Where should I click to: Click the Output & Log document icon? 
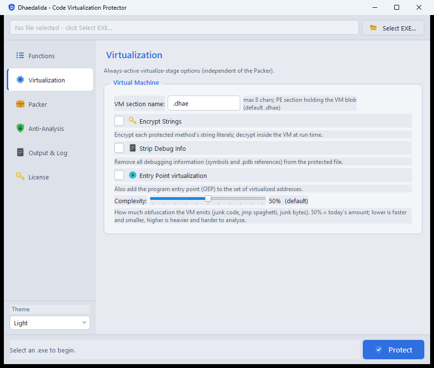(20, 152)
